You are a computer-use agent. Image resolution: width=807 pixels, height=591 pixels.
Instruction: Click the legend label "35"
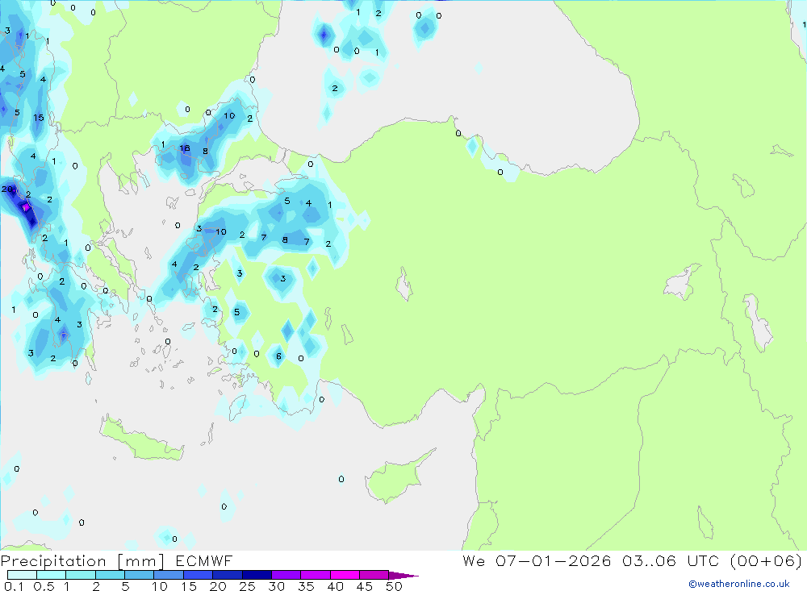[306, 586]
